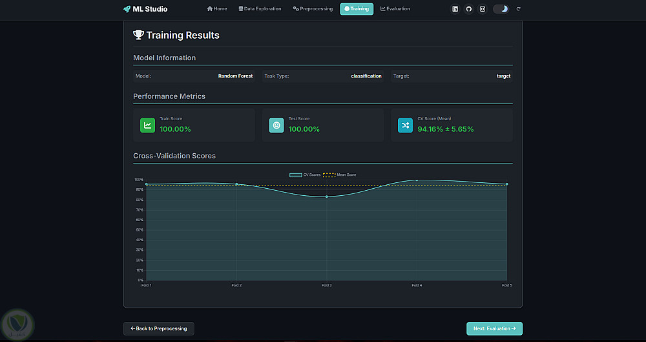Click the Fold 3 data point on chart
Viewport: 646px width, 342px height.
click(327, 197)
